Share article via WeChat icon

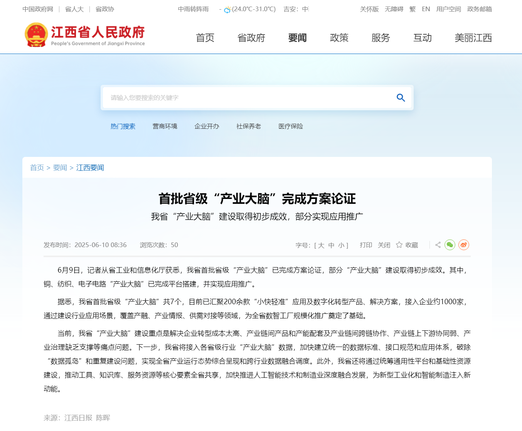[x=450, y=245]
